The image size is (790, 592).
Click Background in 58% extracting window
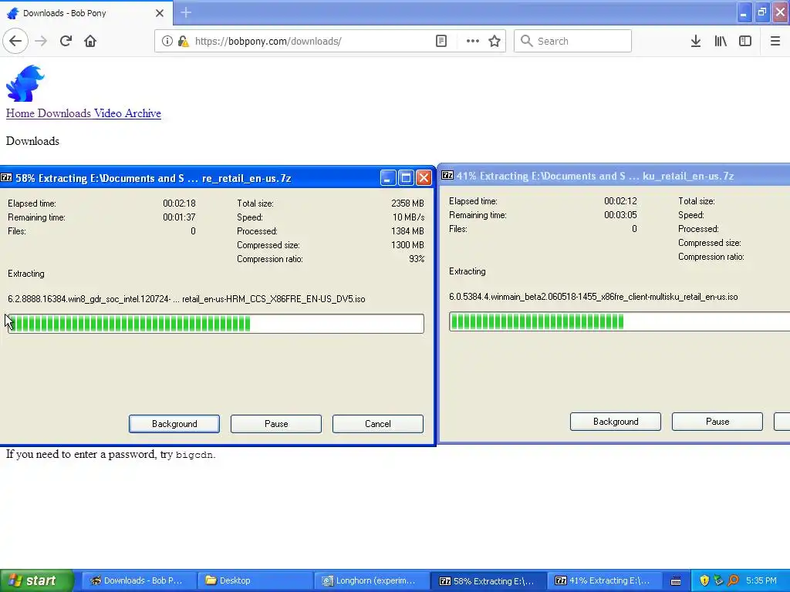coord(174,424)
